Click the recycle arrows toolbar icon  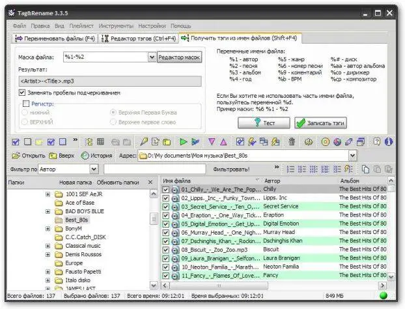[309, 141]
